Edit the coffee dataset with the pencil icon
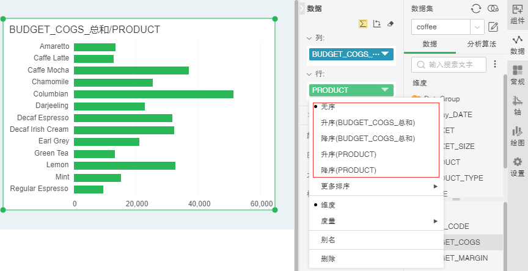 [494, 27]
